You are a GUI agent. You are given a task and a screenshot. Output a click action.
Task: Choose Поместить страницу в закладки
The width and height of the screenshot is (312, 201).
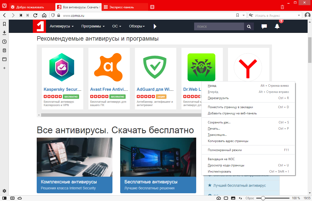click(248, 107)
